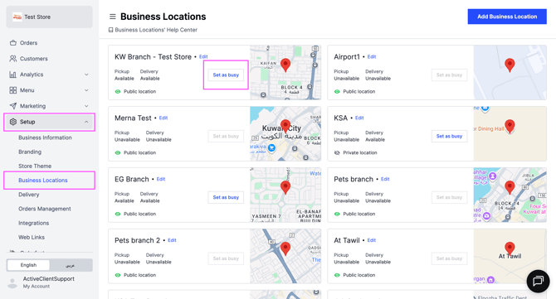Click the red map pin on KW Branch map
The image size is (556, 299).
[x=285, y=65]
